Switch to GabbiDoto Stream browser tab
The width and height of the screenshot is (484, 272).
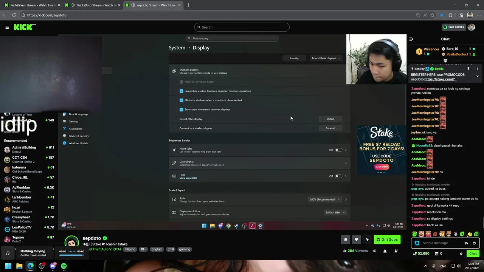92,5
